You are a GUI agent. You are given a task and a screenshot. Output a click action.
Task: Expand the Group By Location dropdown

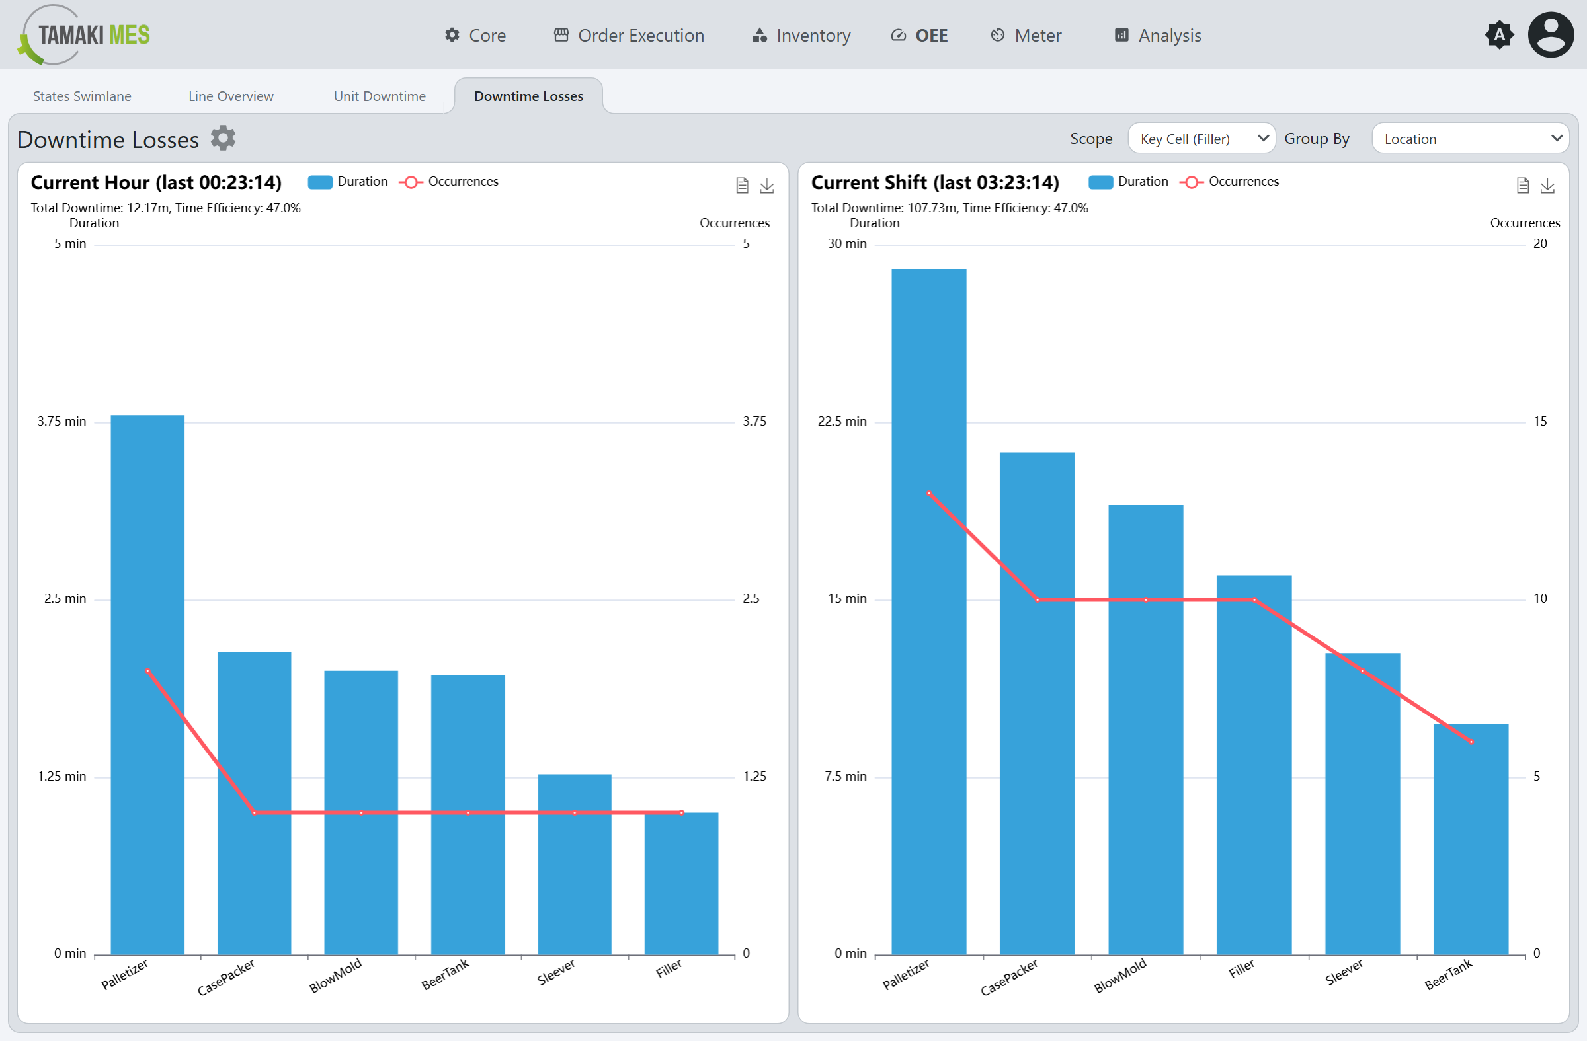(x=1470, y=139)
